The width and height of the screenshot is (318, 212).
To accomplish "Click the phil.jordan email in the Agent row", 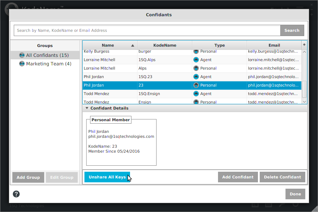I will (x=273, y=77).
